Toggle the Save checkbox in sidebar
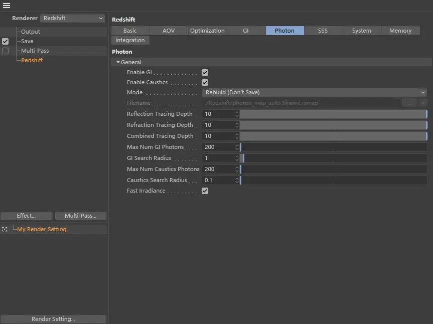433x324 pixels. [6, 41]
